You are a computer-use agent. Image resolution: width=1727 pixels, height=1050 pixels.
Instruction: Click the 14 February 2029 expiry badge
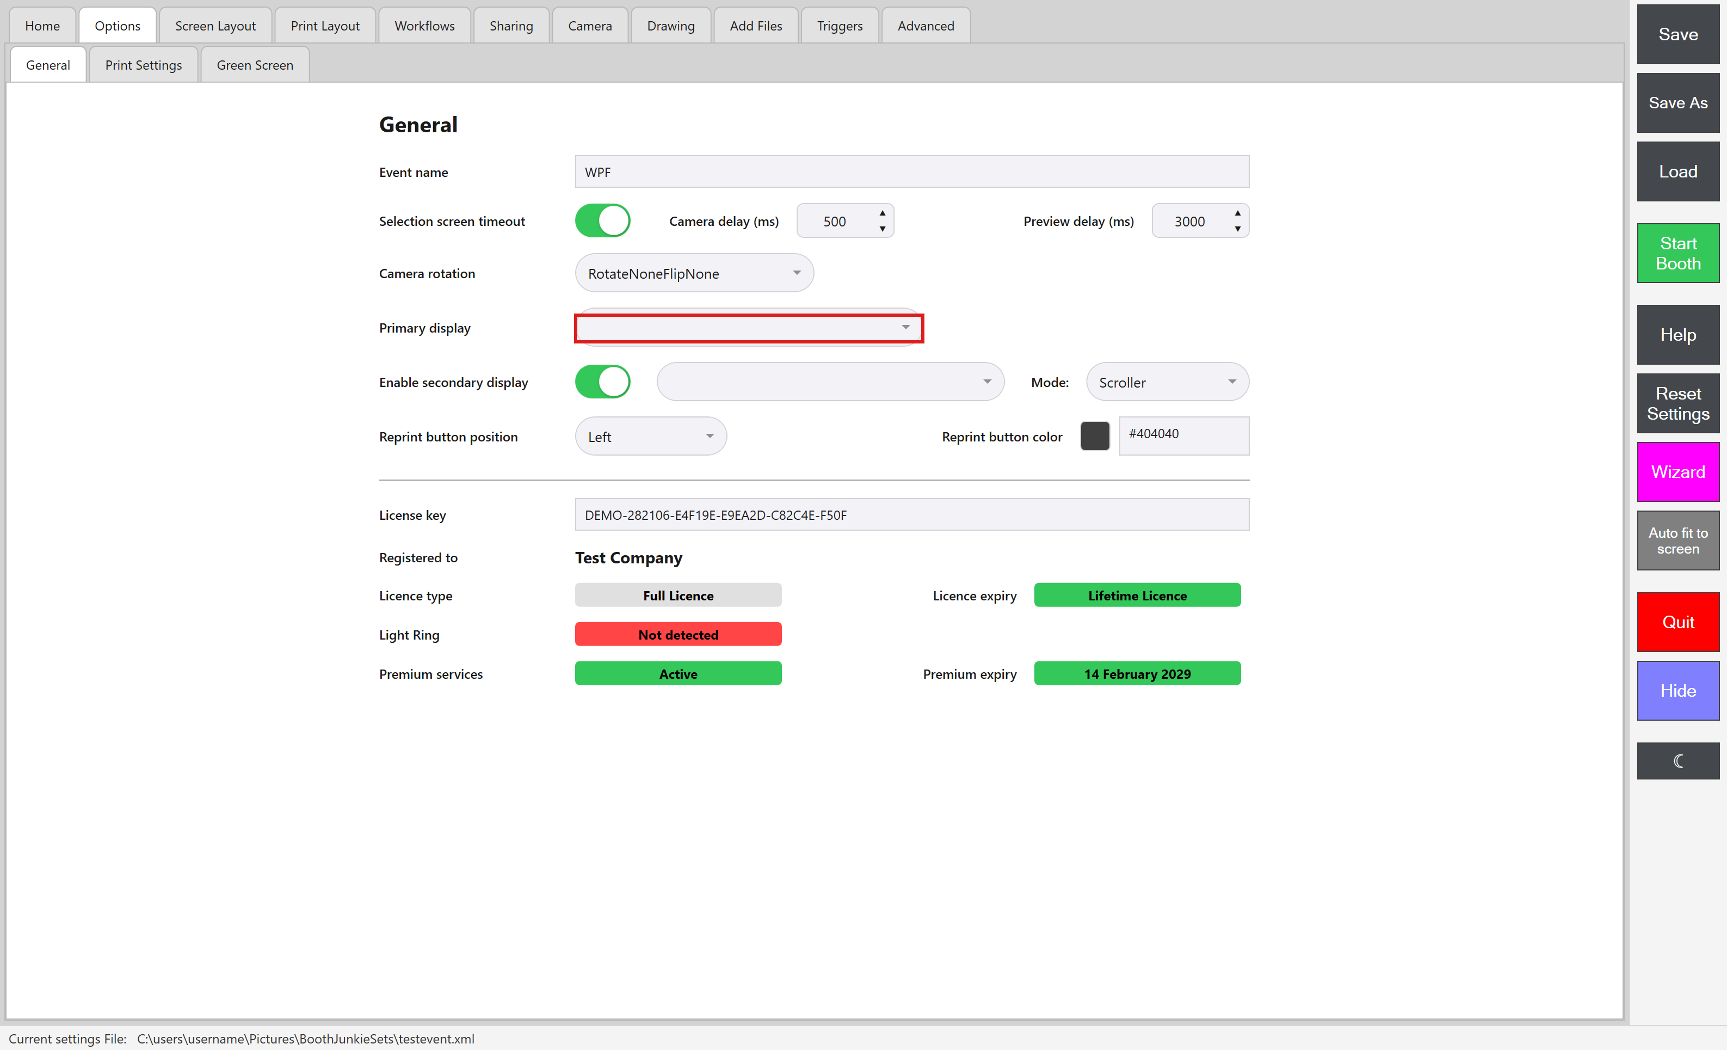[x=1137, y=673]
